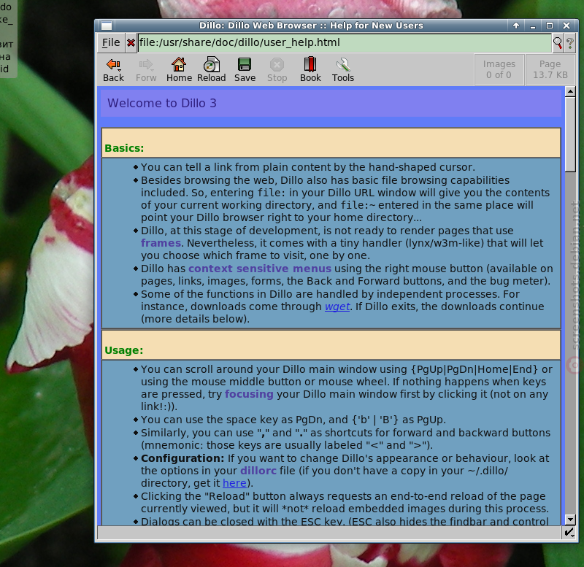Follow the frames link

pyautogui.click(x=161, y=243)
